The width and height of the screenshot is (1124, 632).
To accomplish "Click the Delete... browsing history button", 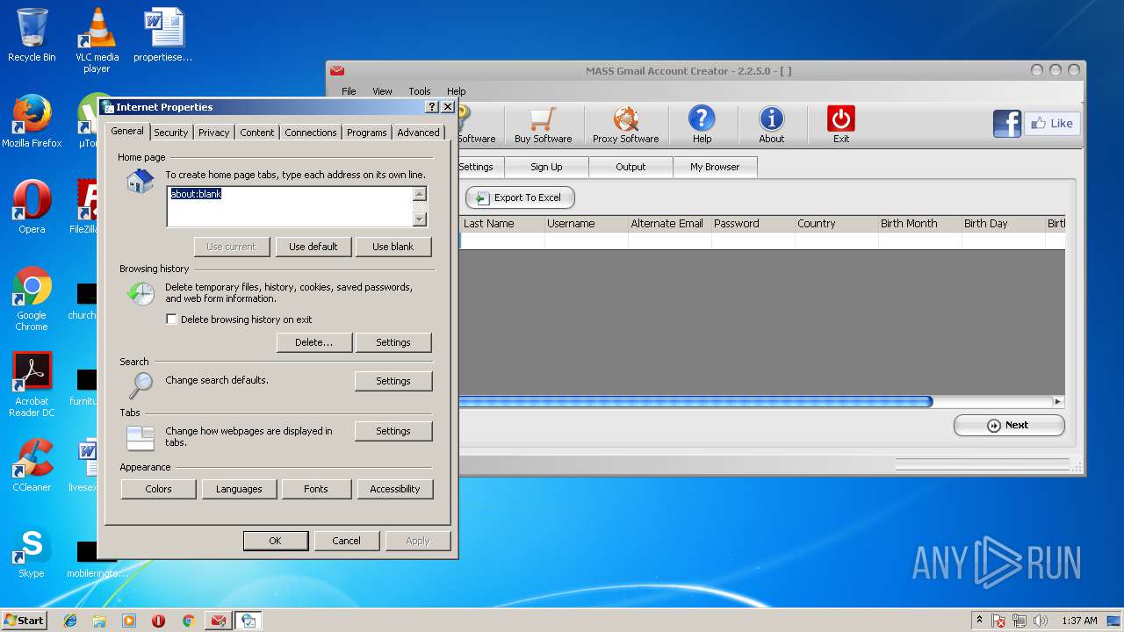I will click(314, 342).
